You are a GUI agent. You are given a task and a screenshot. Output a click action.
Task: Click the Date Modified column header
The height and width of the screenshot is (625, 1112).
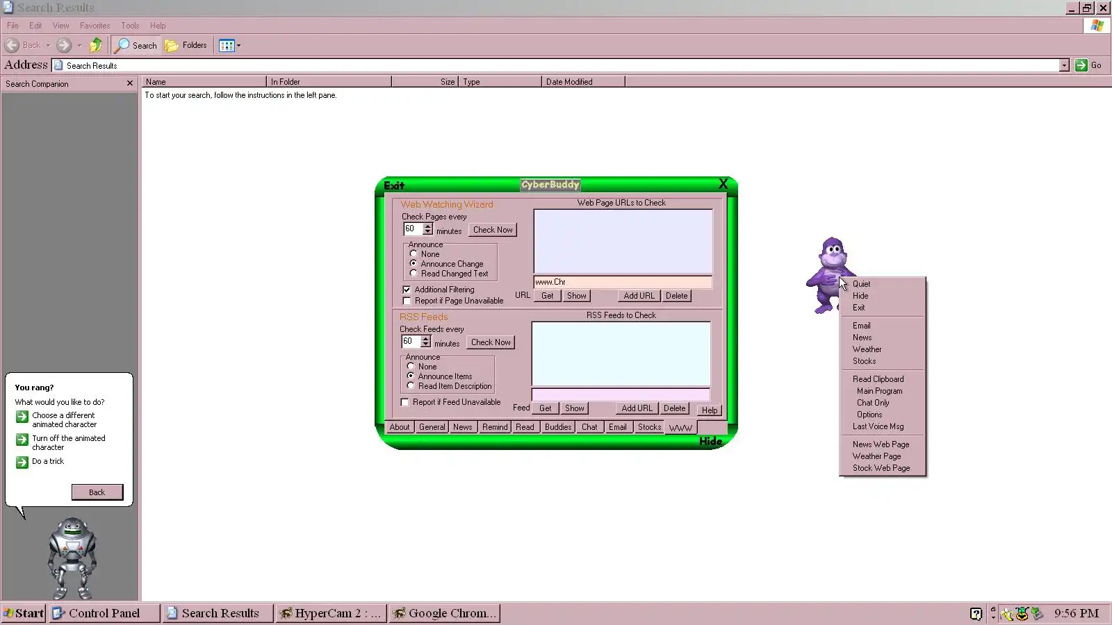(x=583, y=82)
